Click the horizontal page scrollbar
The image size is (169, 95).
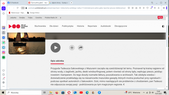(83, 88)
